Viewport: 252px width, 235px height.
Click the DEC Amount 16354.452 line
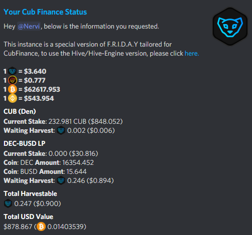[x=49, y=162]
